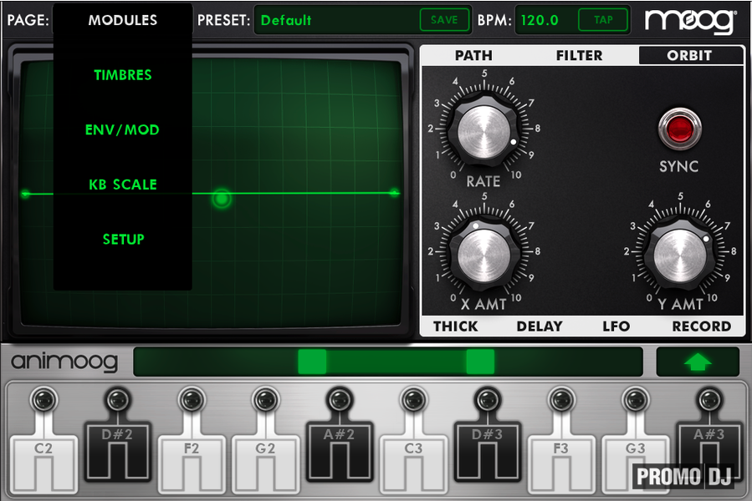Switch to the RECORD tab
752x501 pixels.
(x=702, y=326)
